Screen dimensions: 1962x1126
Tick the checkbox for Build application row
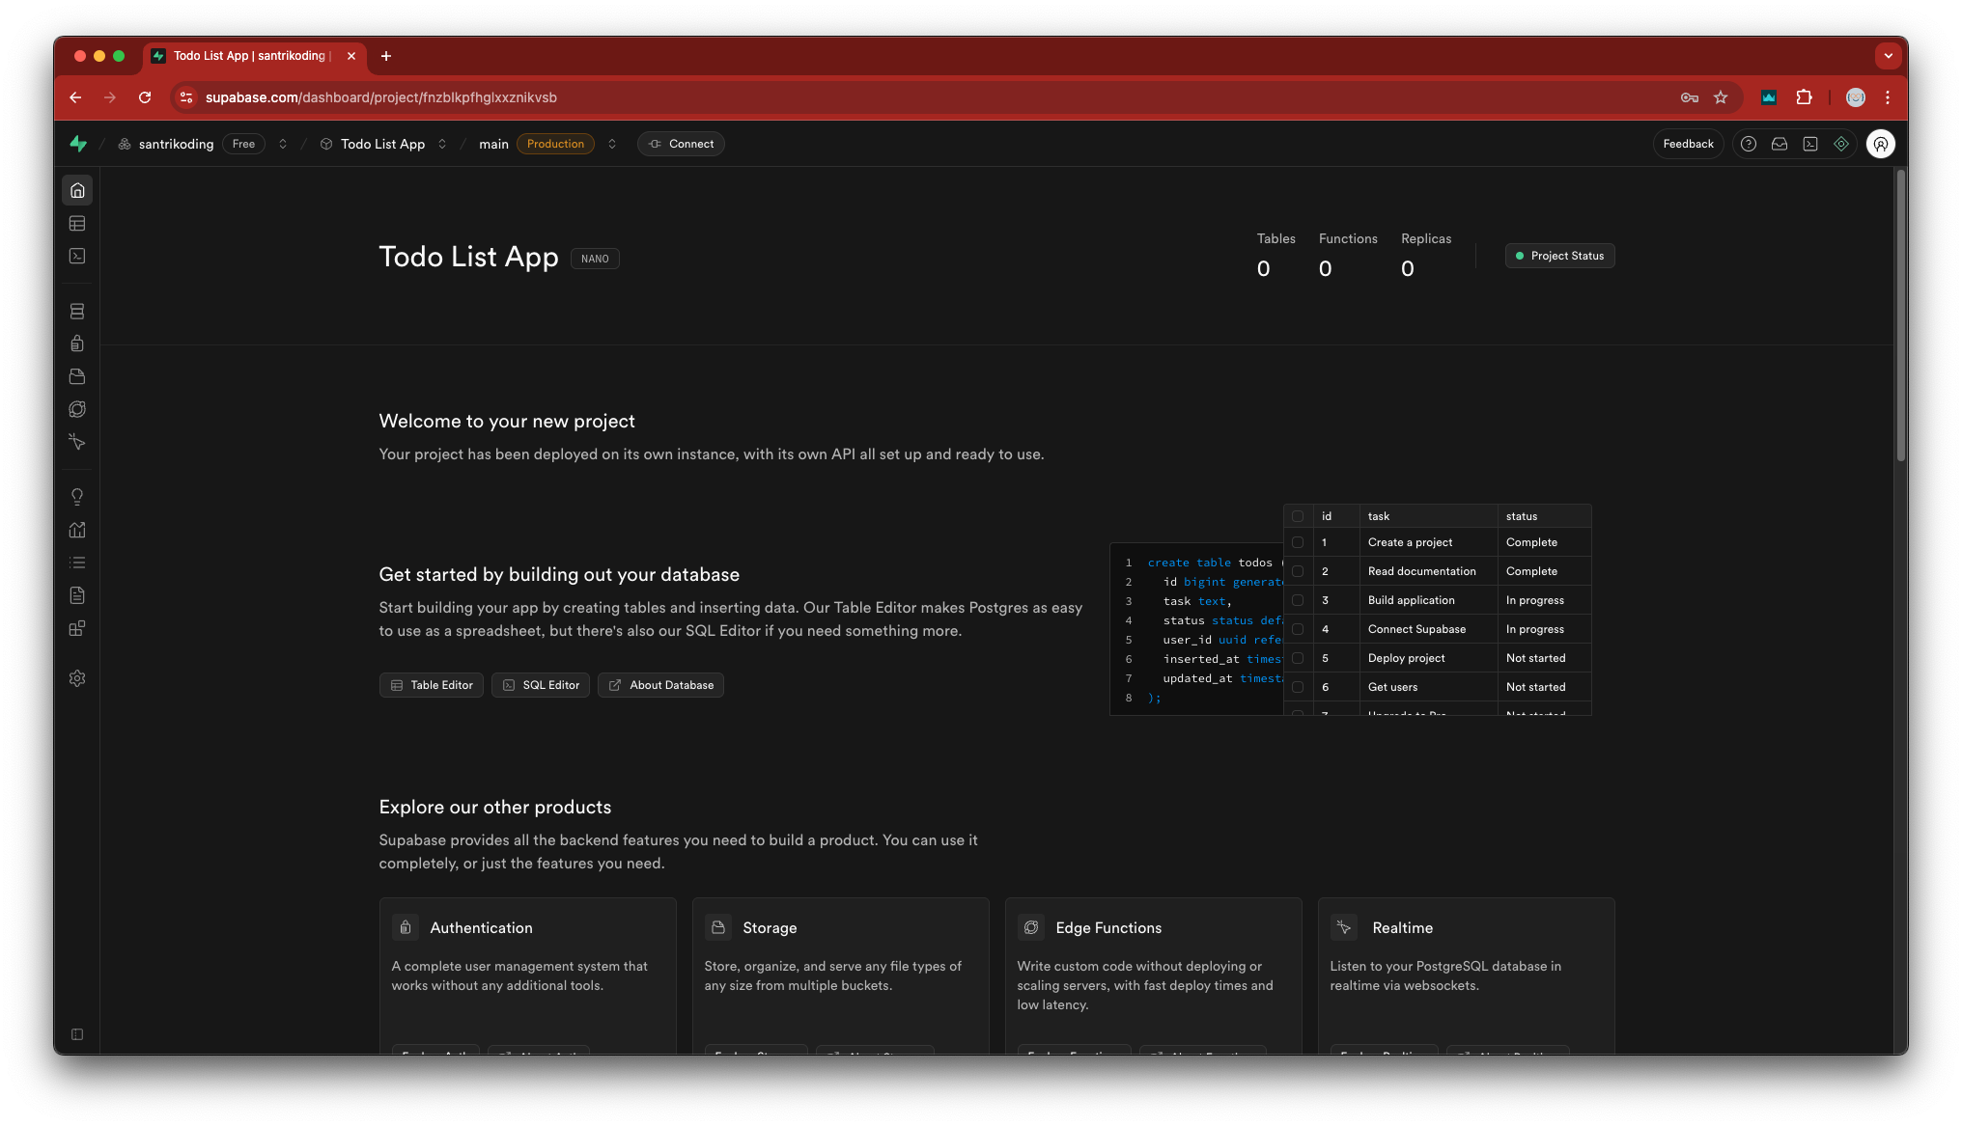click(1298, 600)
